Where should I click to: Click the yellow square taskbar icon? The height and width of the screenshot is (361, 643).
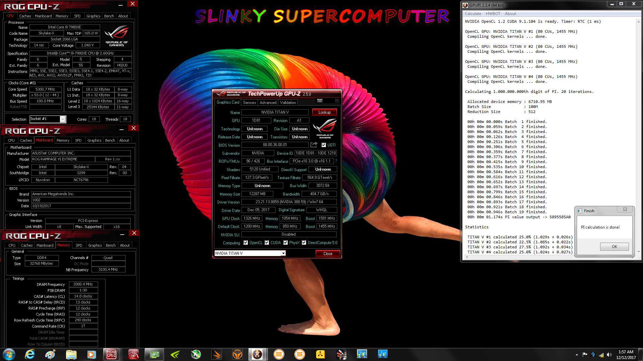coord(320,354)
